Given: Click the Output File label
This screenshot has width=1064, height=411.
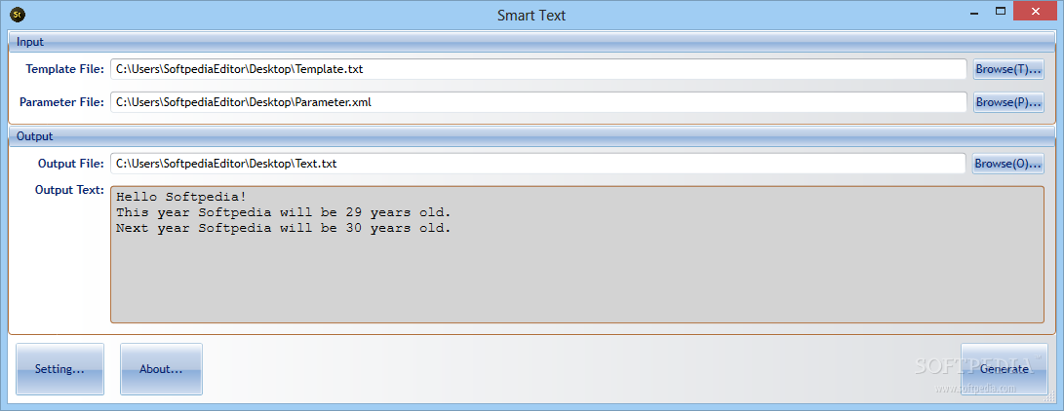Looking at the screenshot, I should tap(71, 164).
